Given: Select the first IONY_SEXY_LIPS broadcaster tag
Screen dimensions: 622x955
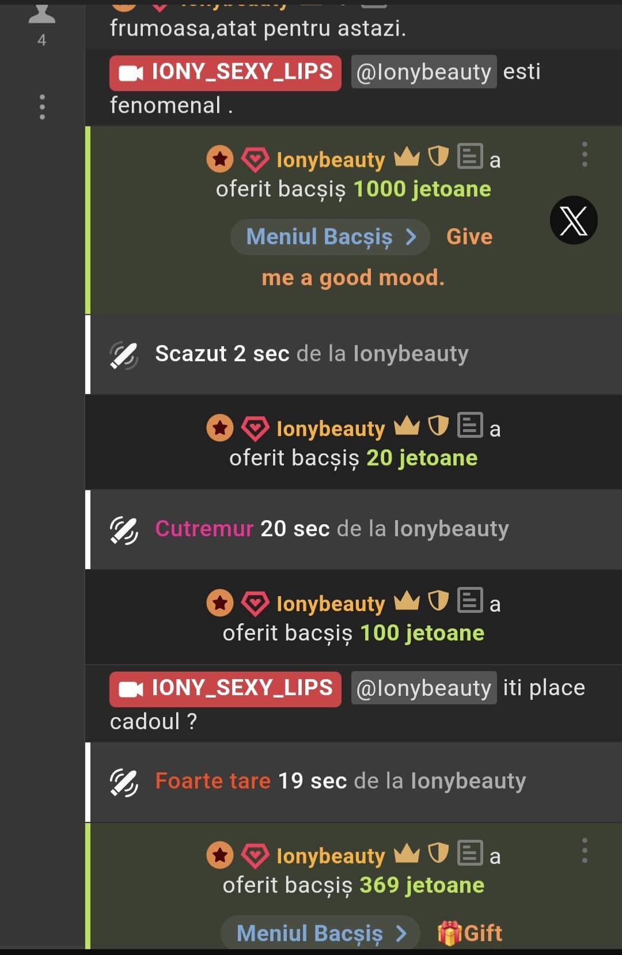Looking at the screenshot, I should (225, 73).
